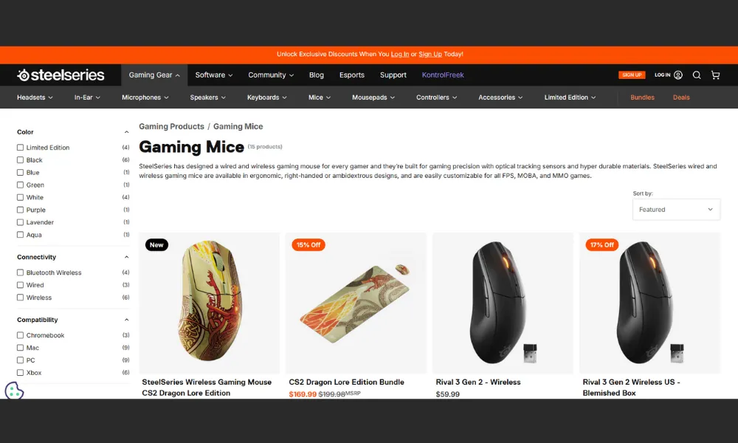Expand the Mice category menu

pos(320,97)
